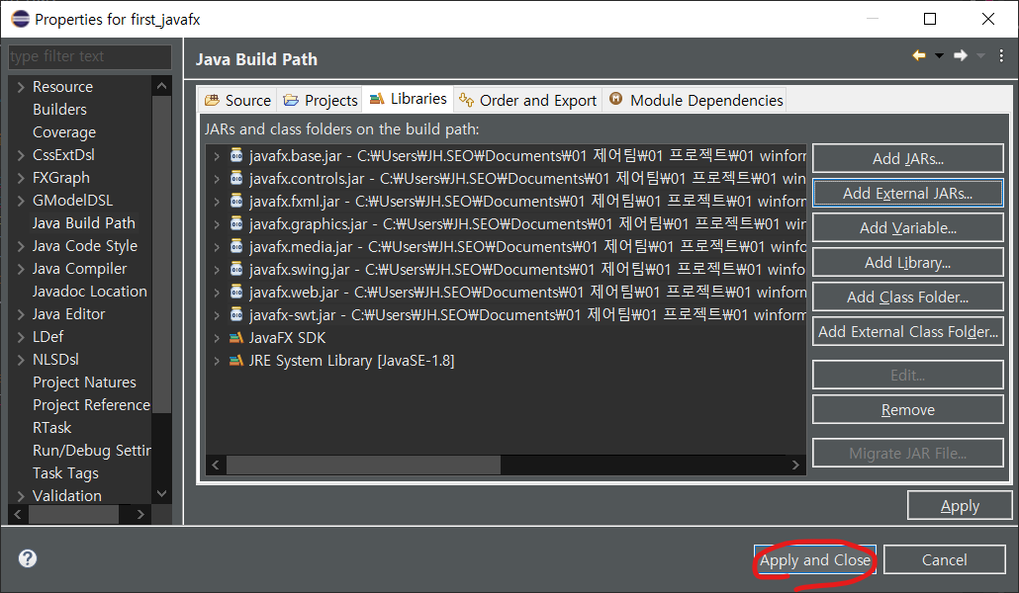This screenshot has height=593, width=1019.
Task: Click the javafx-swt.jar file icon
Action: coord(236,314)
